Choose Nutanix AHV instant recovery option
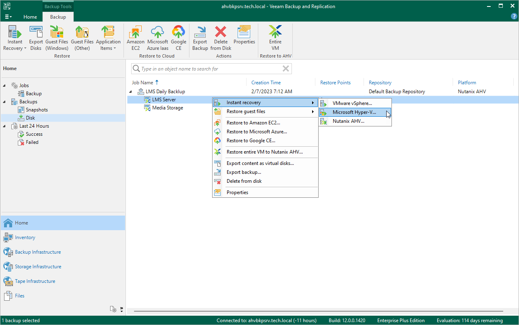 pos(355,121)
